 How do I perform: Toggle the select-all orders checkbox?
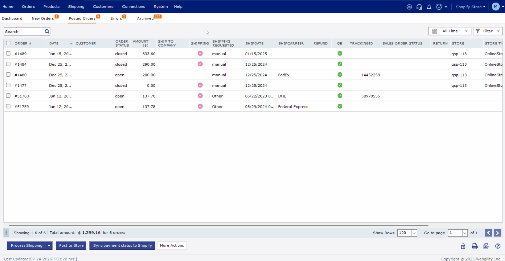point(8,43)
